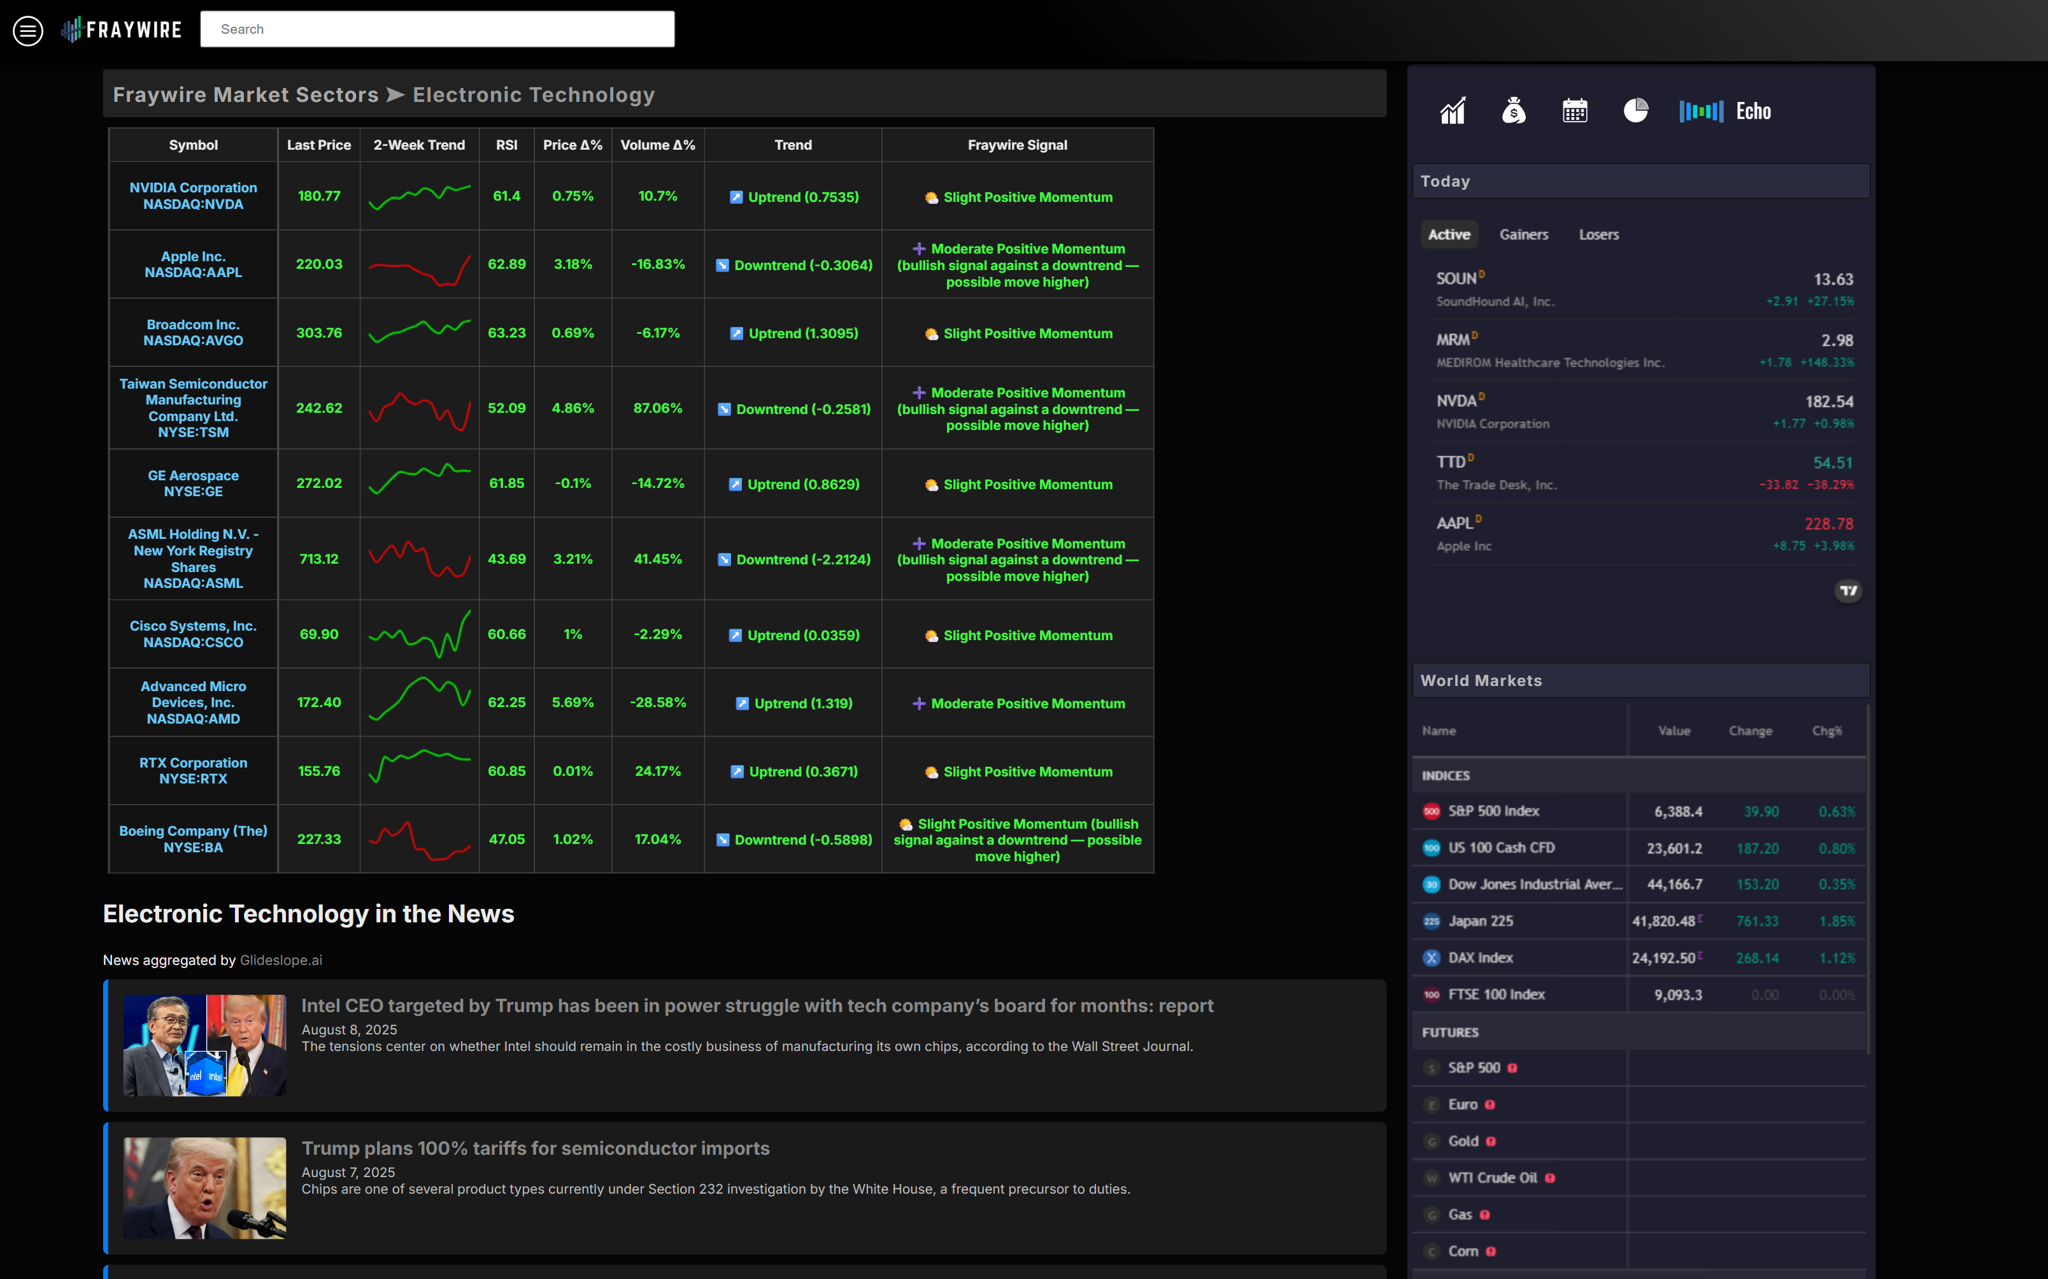Switch to the Gainers tab

pyautogui.click(x=1524, y=234)
